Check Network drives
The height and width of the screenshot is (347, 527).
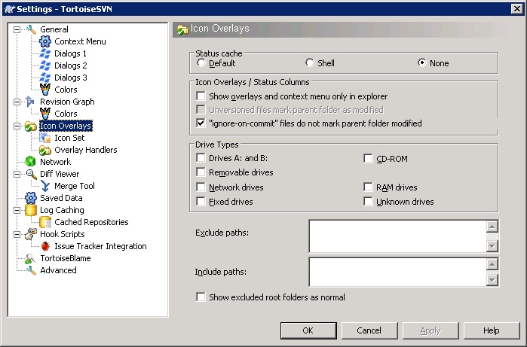click(201, 187)
